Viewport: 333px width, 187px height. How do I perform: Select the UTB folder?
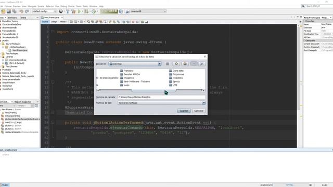click(173, 85)
